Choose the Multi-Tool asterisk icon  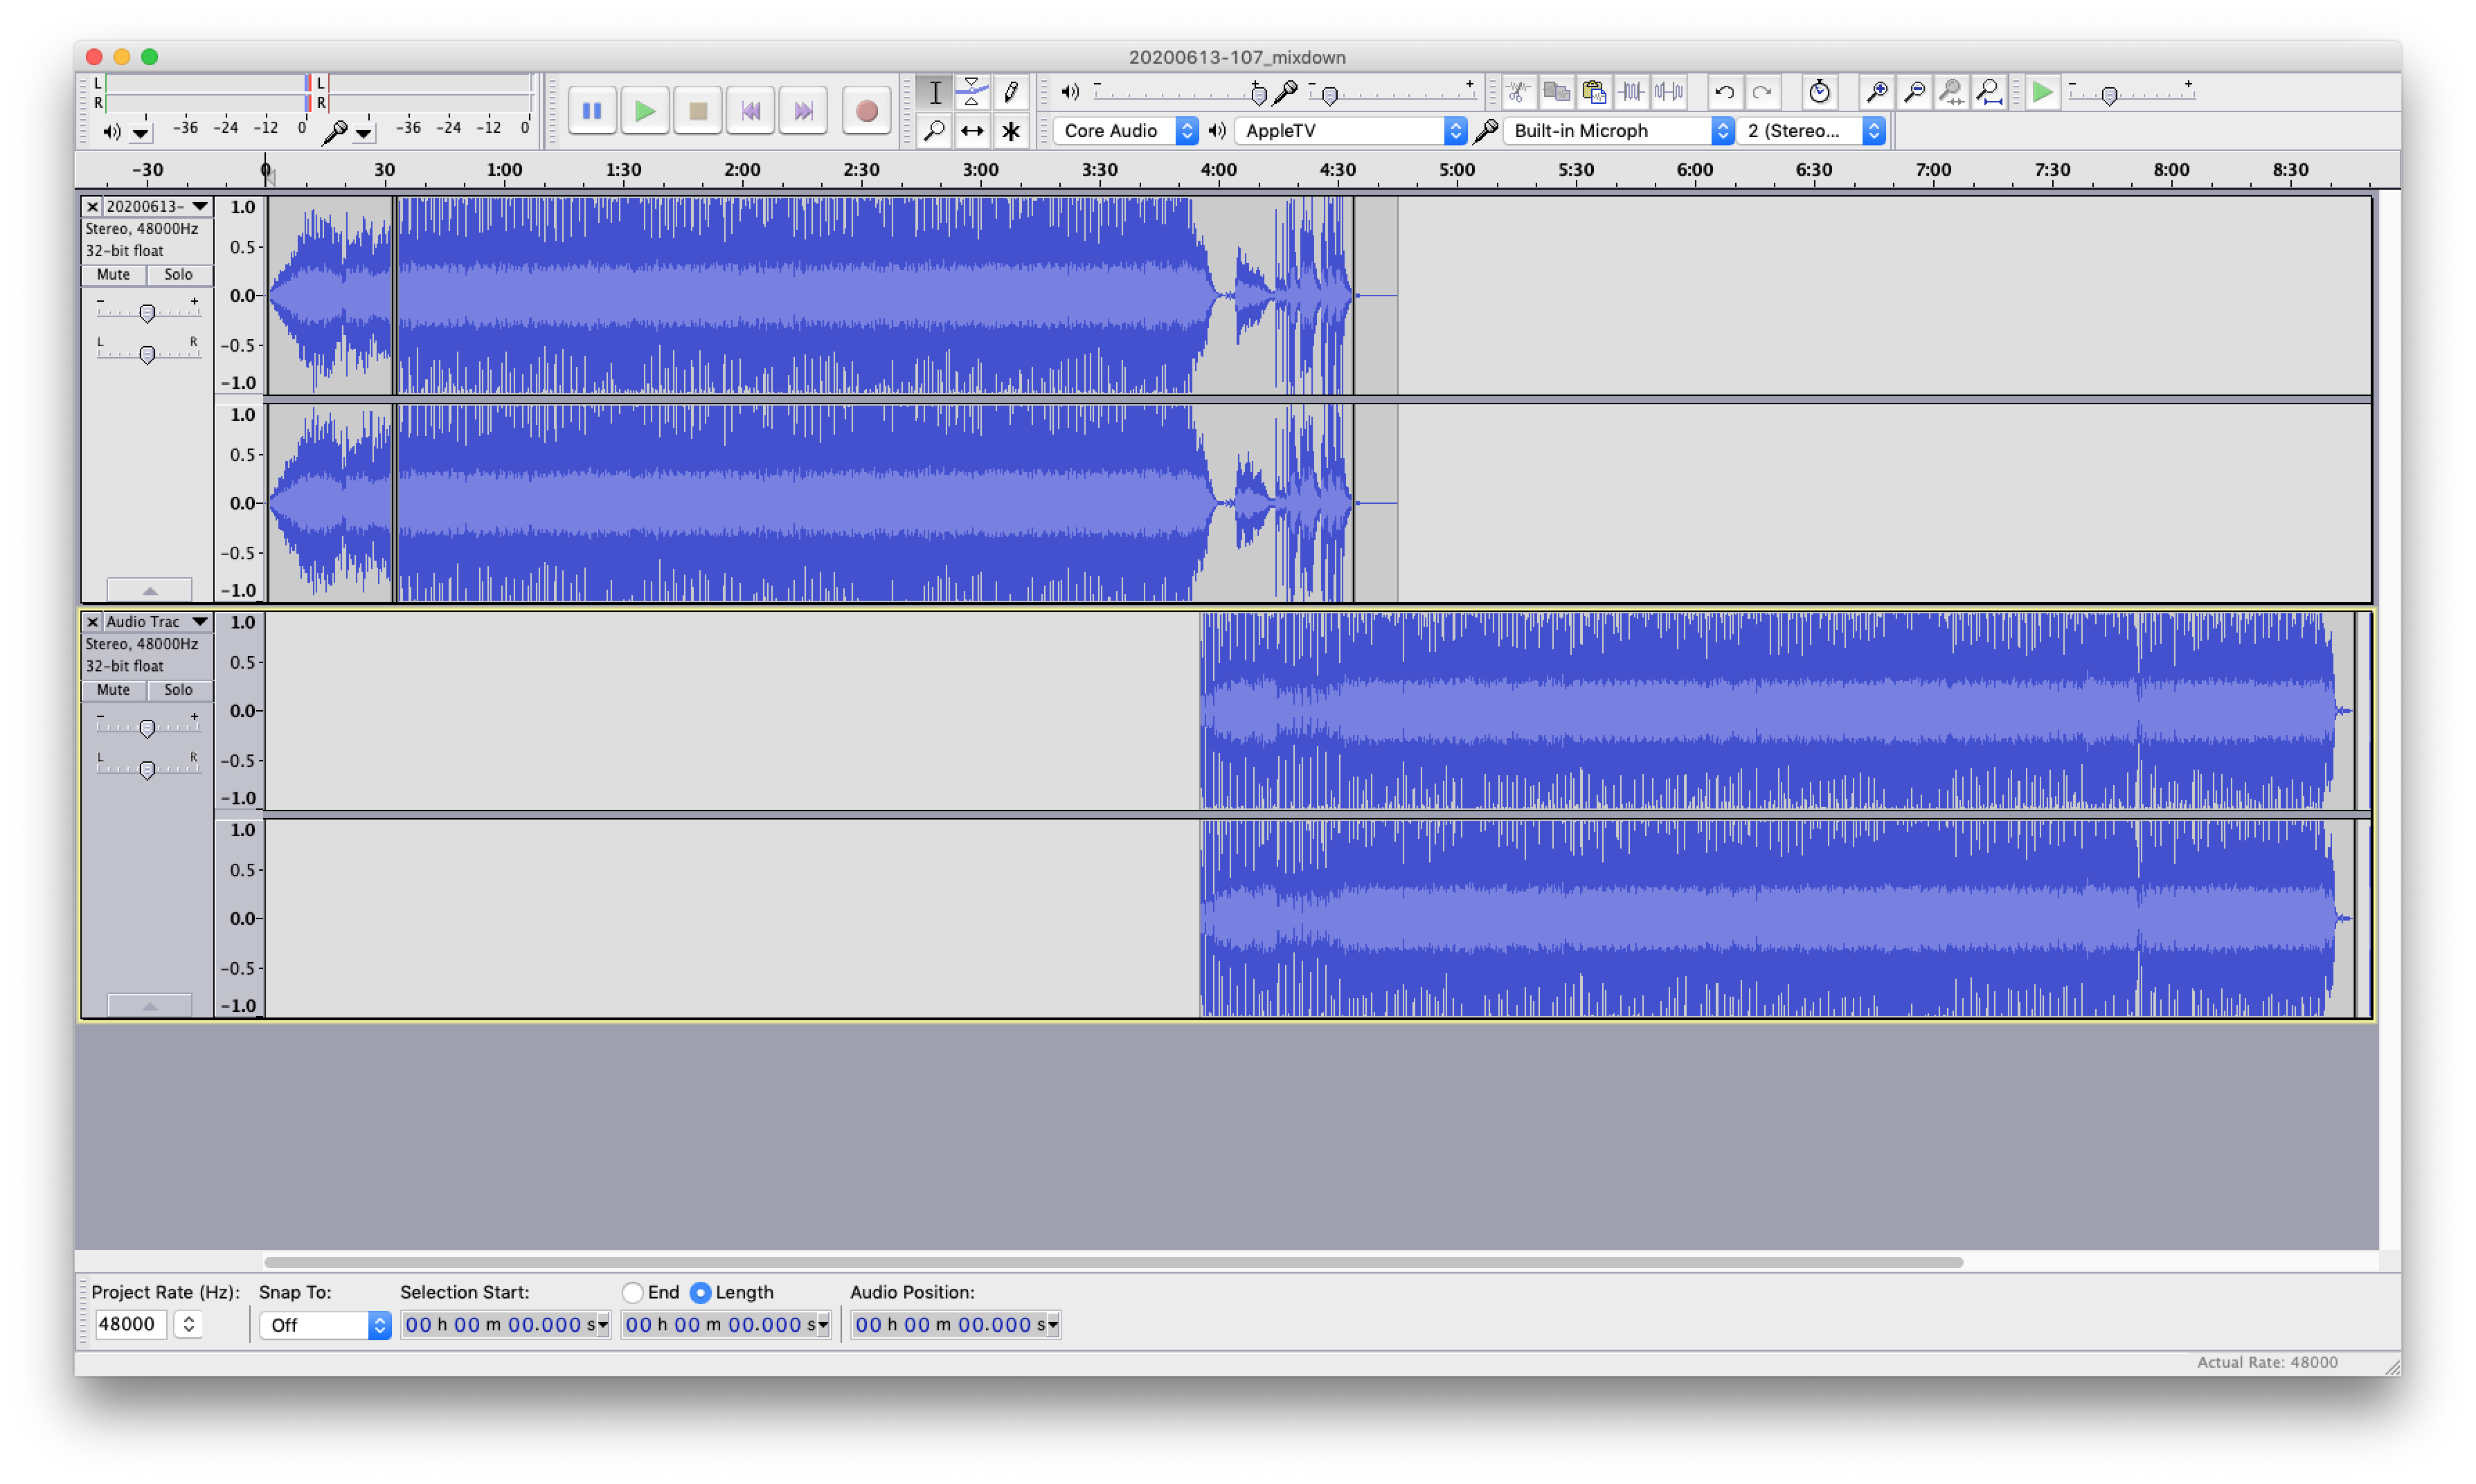[x=1011, y=131]
